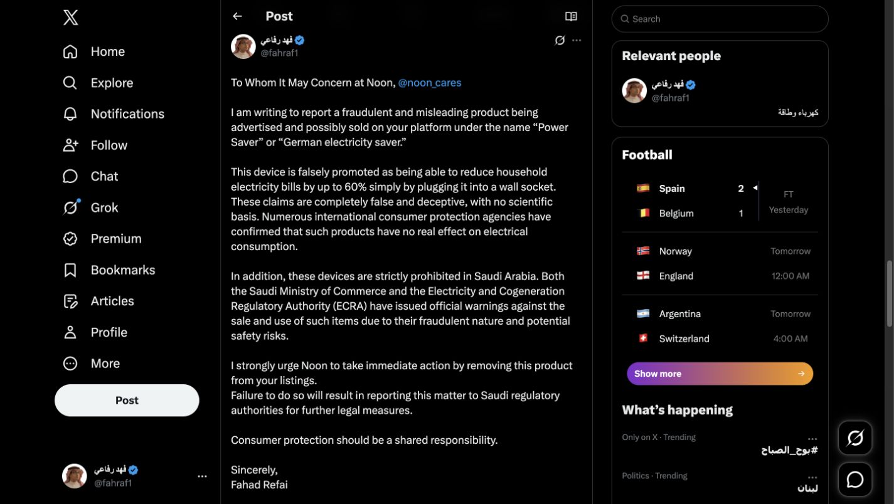This screenshot has width=894, height=504.
Task: Click the white Post button
Action: 127,401
